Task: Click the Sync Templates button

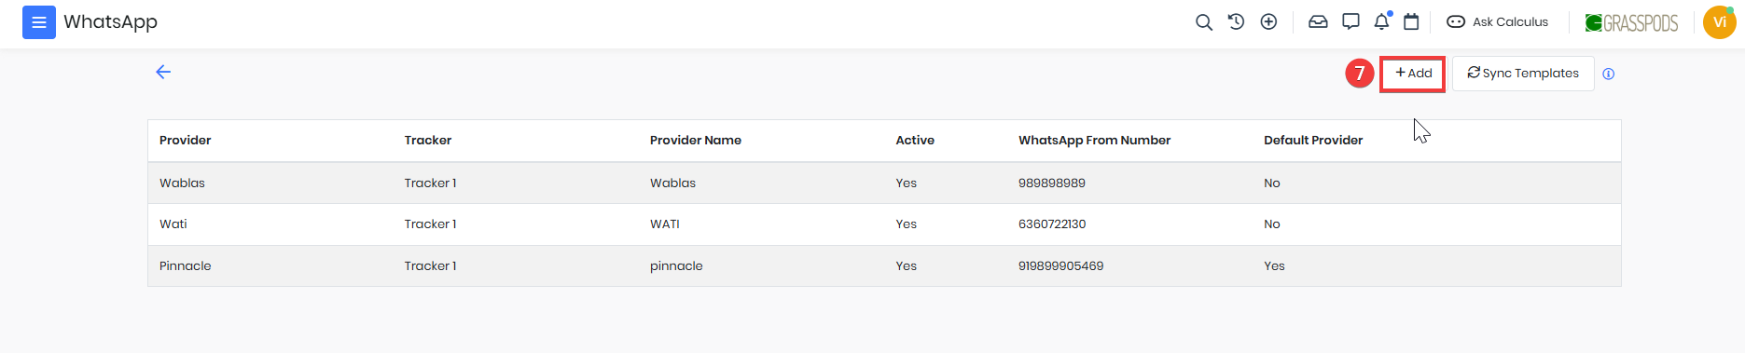Action: [x=1523, y=73]
